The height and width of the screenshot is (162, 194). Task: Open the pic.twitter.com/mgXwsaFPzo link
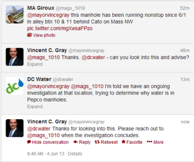(x=59, y=29)
